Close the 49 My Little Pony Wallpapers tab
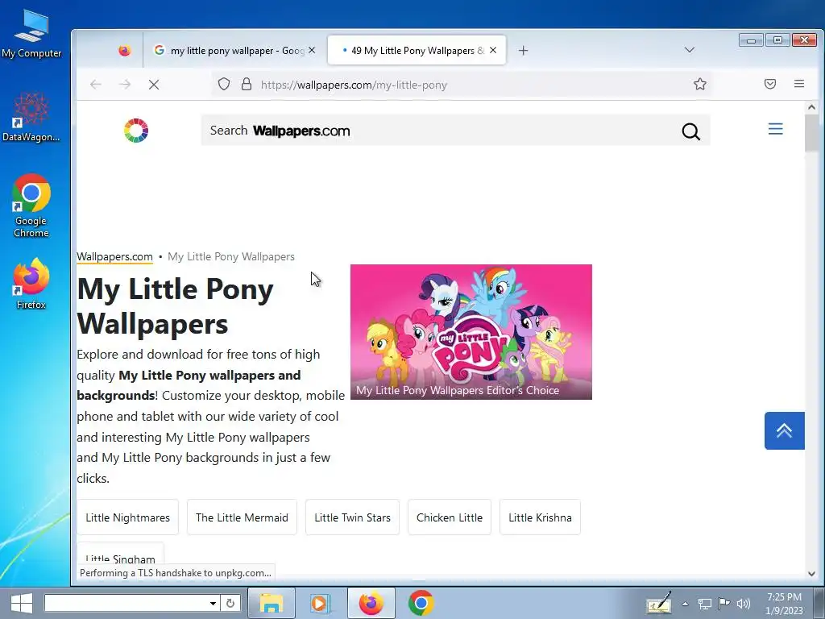The height and width of the screenshot is (619, 825). (x=493, y=50)
